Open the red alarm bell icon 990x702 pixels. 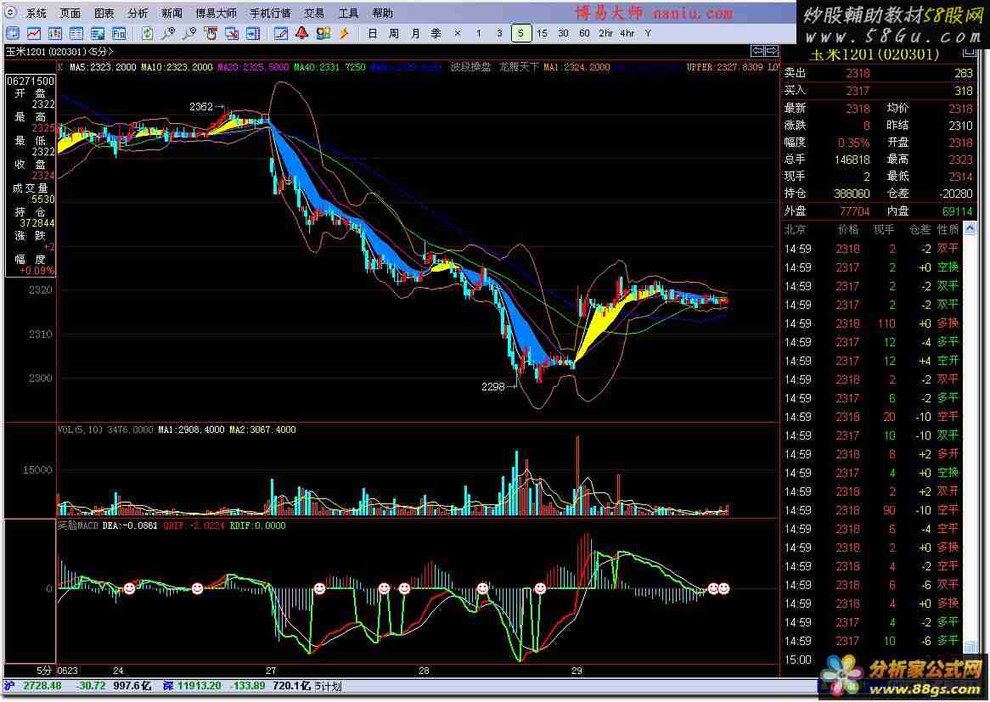pyautogui.click(x=302, y=33)
